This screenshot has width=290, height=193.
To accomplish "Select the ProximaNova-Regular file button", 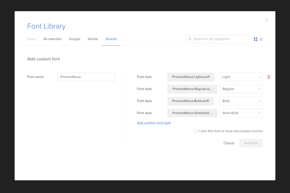I will [192, 89].
